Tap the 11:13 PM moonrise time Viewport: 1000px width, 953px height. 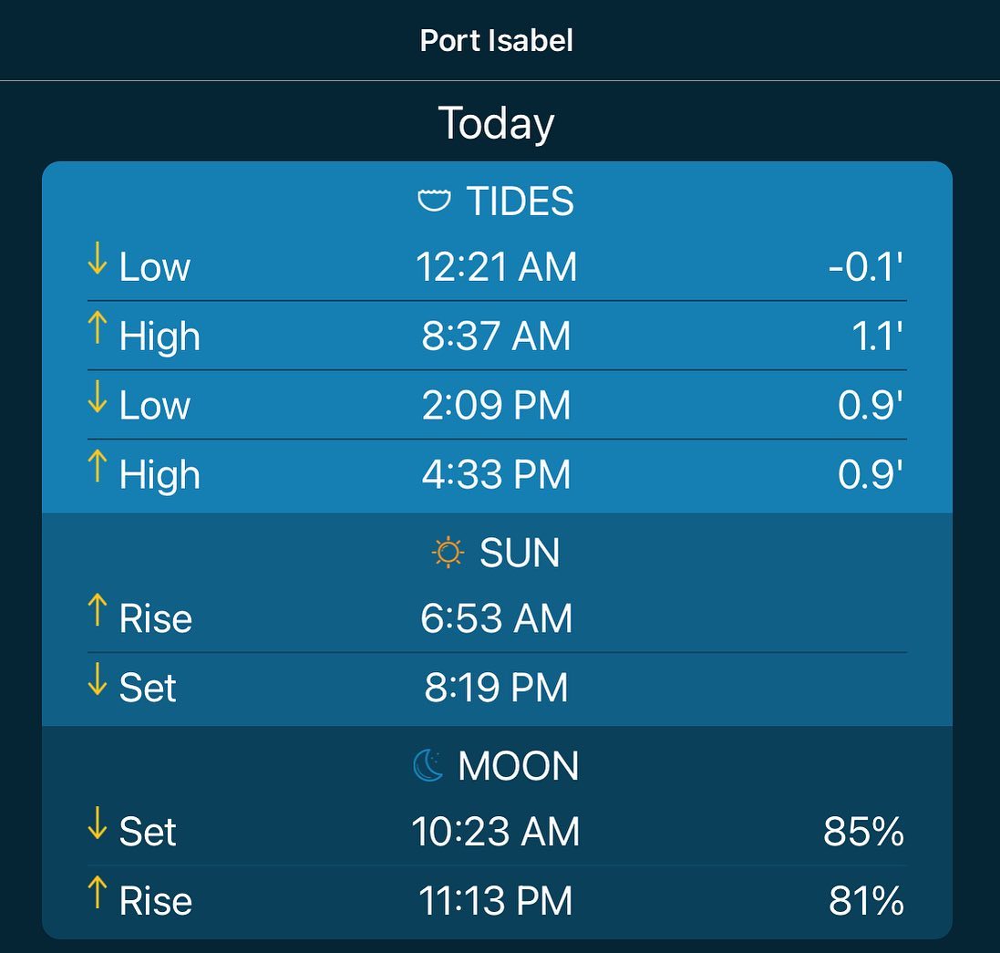click(496, 901)
